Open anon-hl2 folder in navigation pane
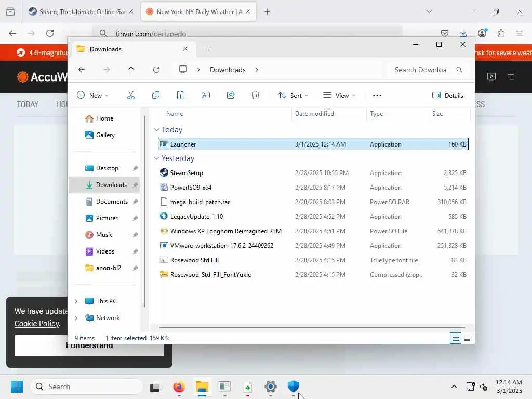The height and width of the screenshot is (399, 532). 104,268
